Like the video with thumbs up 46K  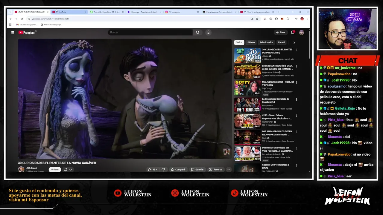click(x=153, y=170)
